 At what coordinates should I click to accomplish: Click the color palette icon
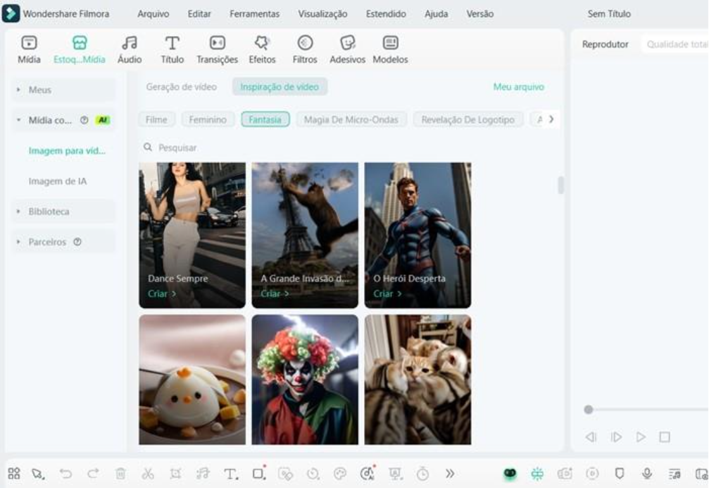tap(339, 473)
